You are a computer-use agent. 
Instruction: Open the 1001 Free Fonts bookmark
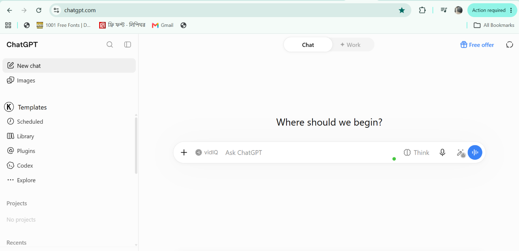point(64,25)
